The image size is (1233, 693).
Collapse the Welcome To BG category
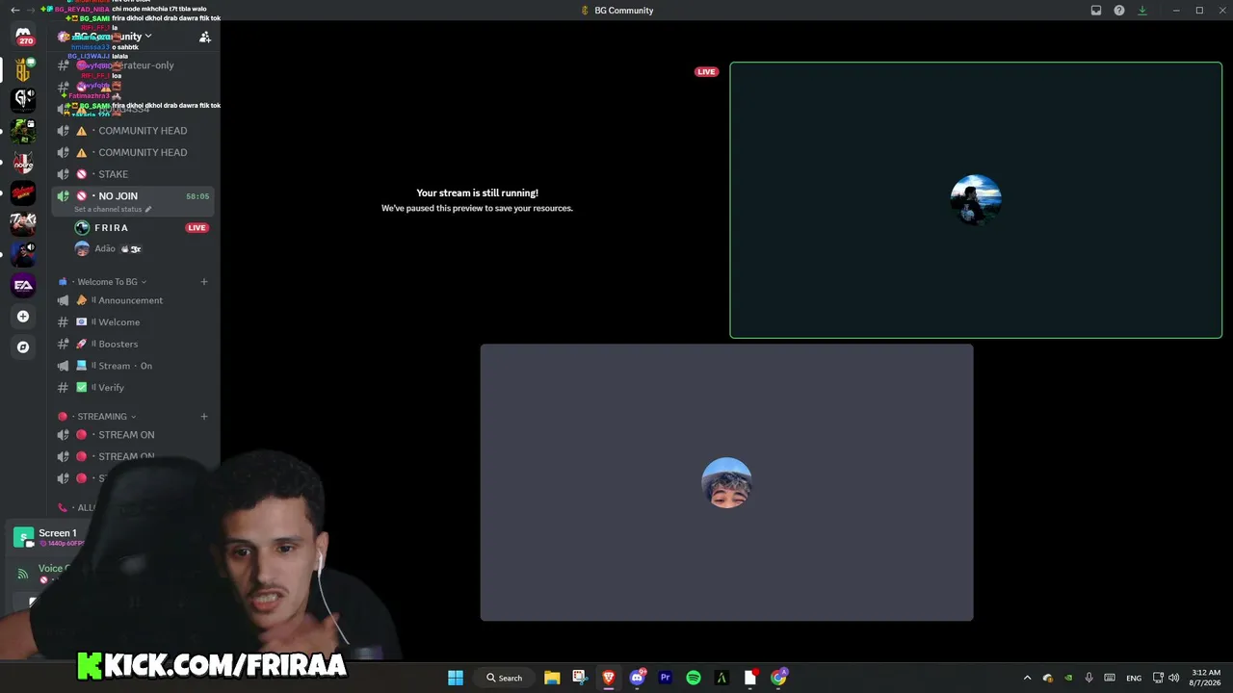[x=107, y=282]
